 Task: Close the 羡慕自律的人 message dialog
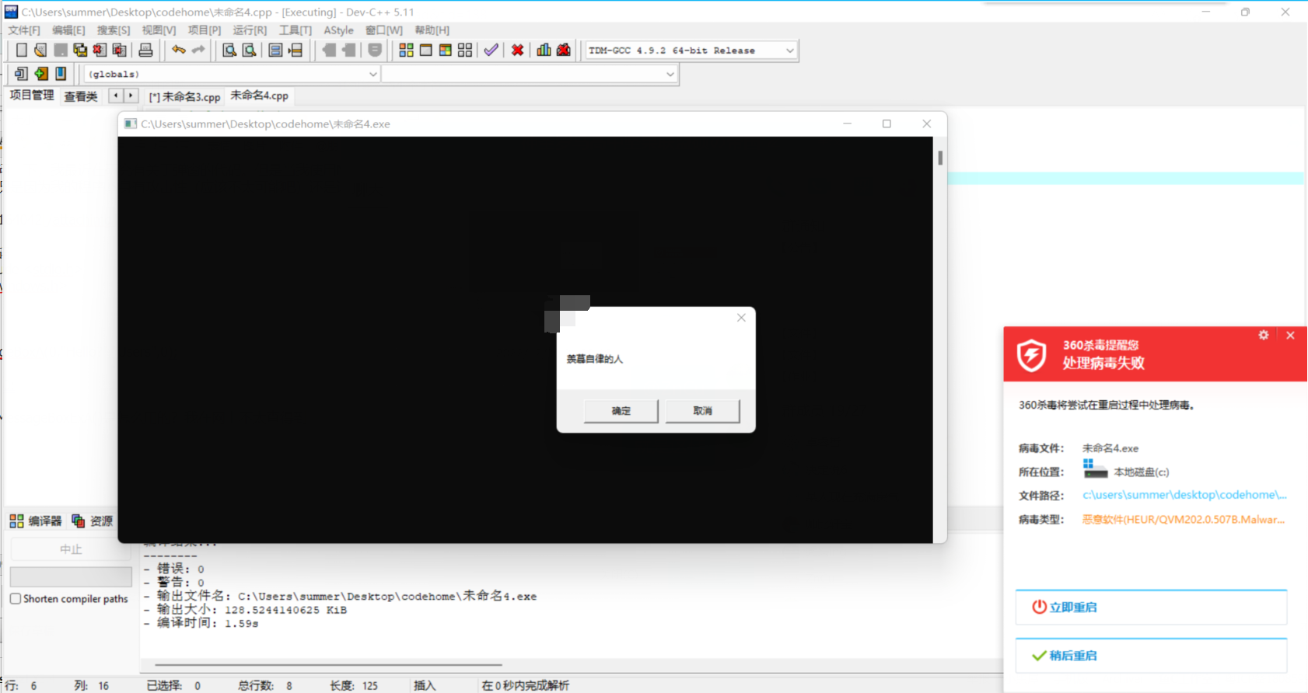[741, 318]
